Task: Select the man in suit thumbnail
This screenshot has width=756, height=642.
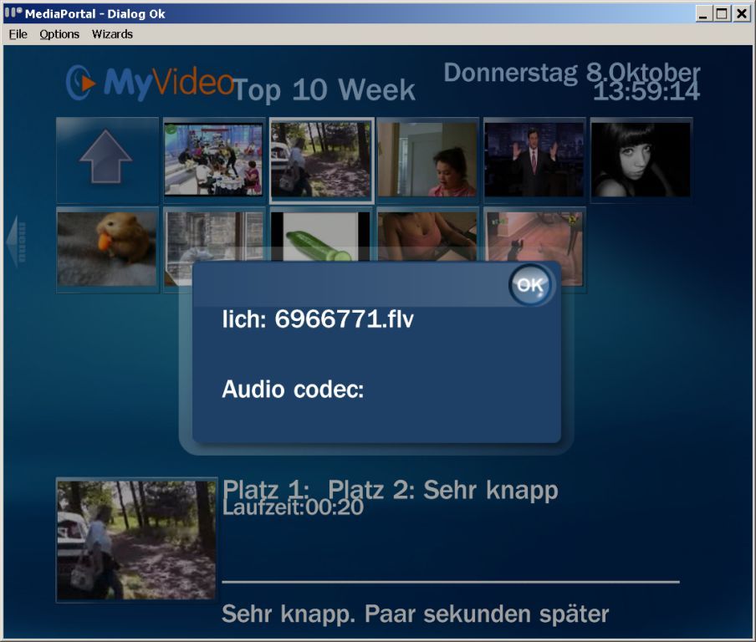Action: pos(534,159)
